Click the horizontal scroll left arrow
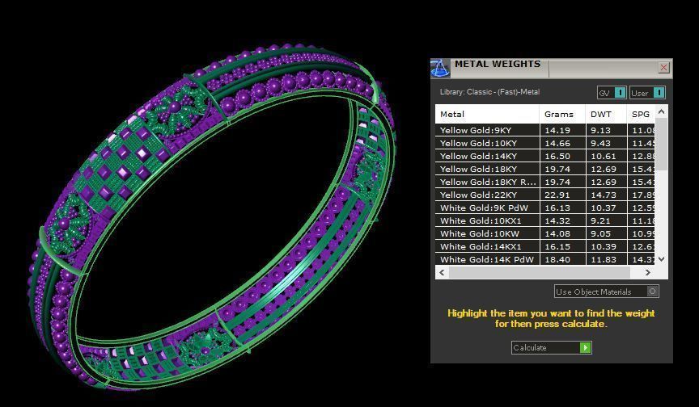 [442, 272]
